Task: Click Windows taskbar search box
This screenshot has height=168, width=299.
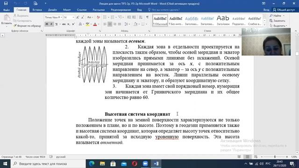Action: click(48, 164)
